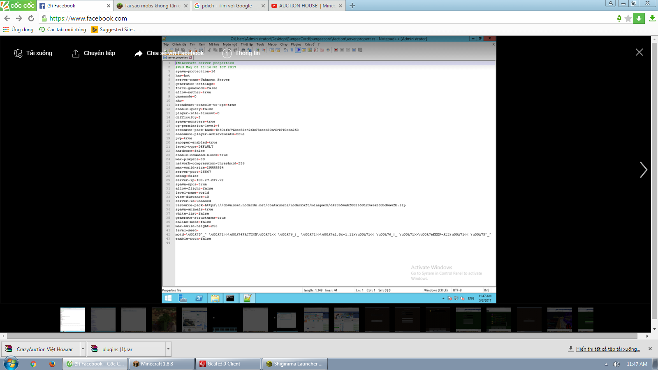Screen dimensions: 658x370
Task: Bookmark this page with the star icon
Action: pos(628,18)
